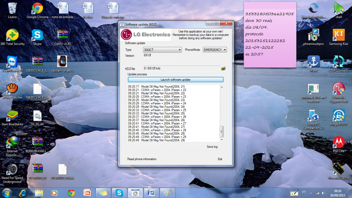Open the InstaladorMulti shortcut icon

[x=313, y=11]
